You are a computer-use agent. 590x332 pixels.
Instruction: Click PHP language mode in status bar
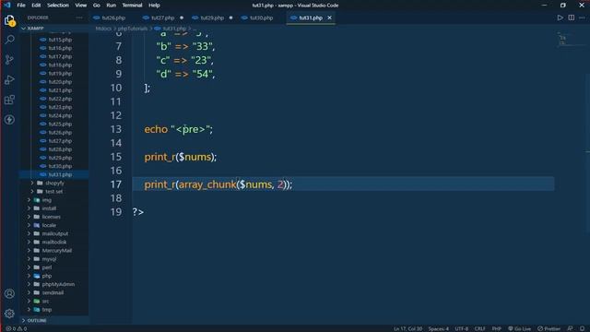click(497, 328)
